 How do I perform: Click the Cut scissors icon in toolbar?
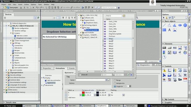click(24, 7)
